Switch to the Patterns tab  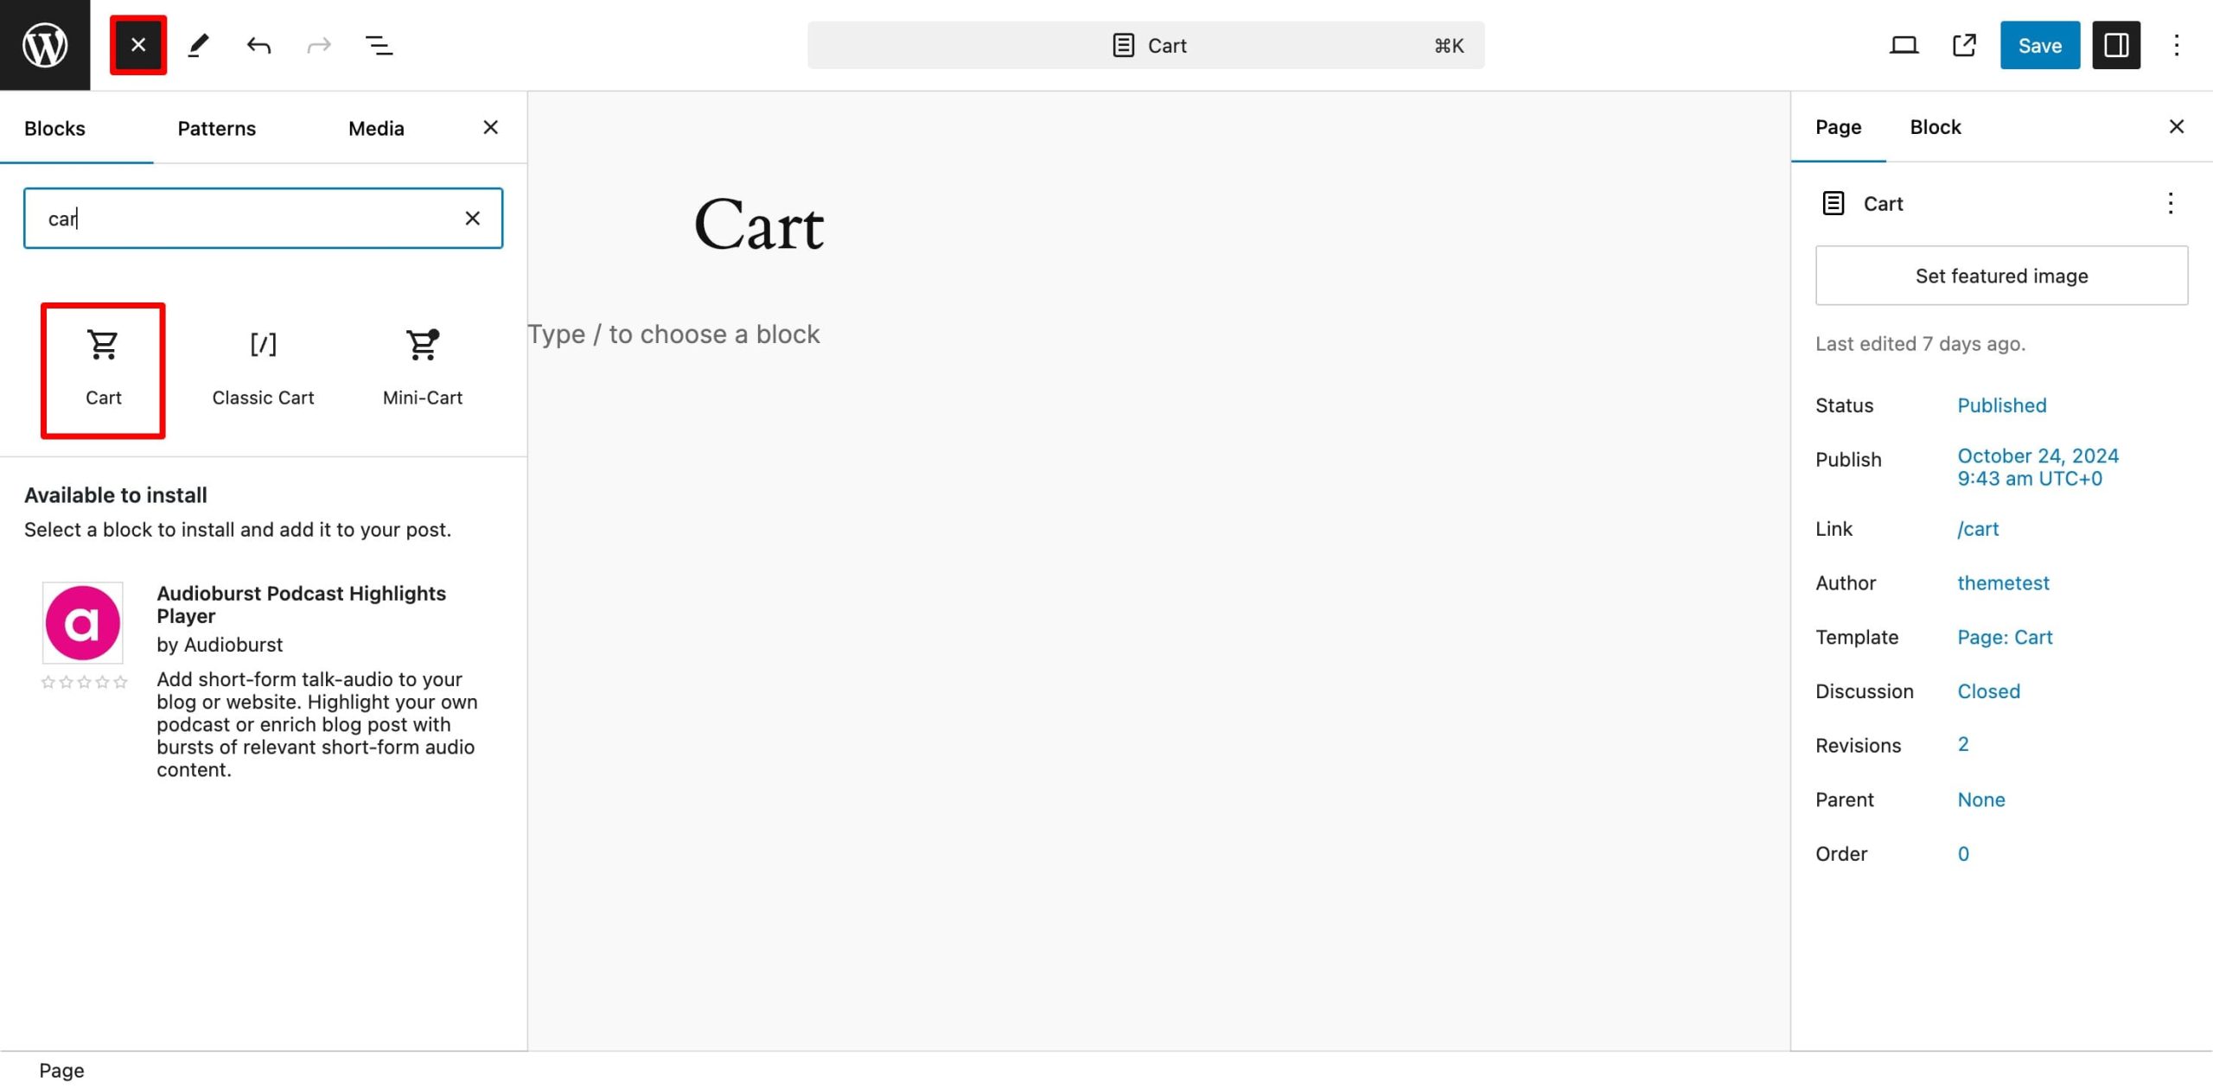pyautogui.click(x=217, y=127)
